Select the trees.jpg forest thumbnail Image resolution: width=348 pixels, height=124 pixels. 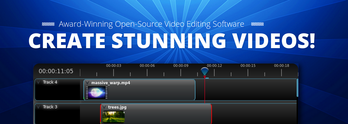click(114, 117)
